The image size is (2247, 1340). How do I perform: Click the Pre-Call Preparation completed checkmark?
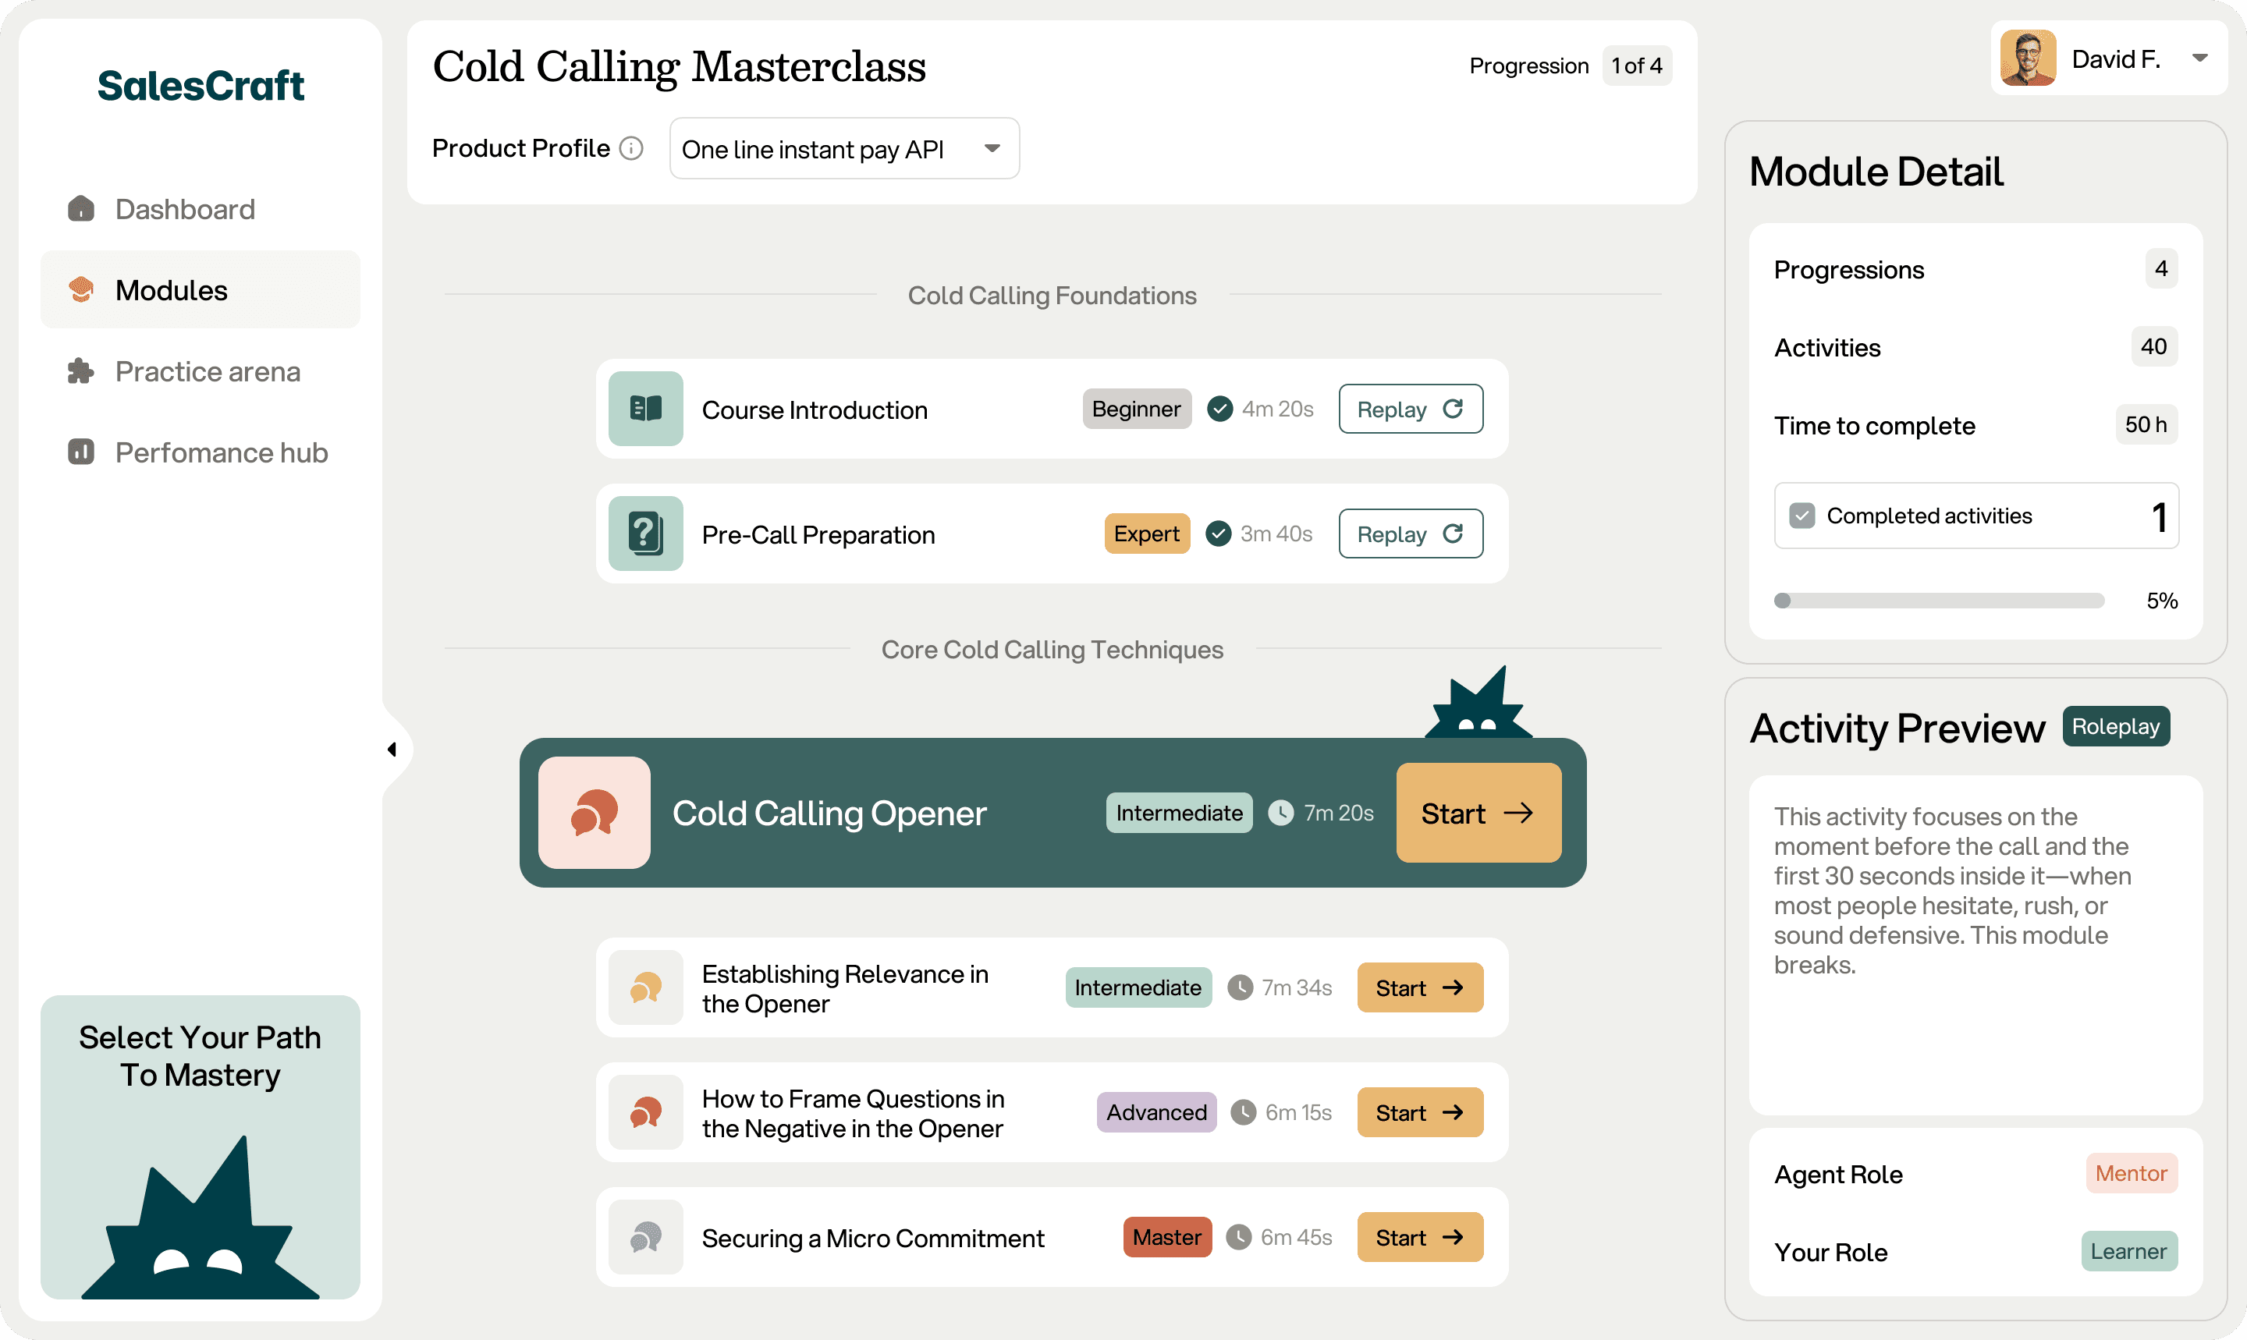(1219, 534)
